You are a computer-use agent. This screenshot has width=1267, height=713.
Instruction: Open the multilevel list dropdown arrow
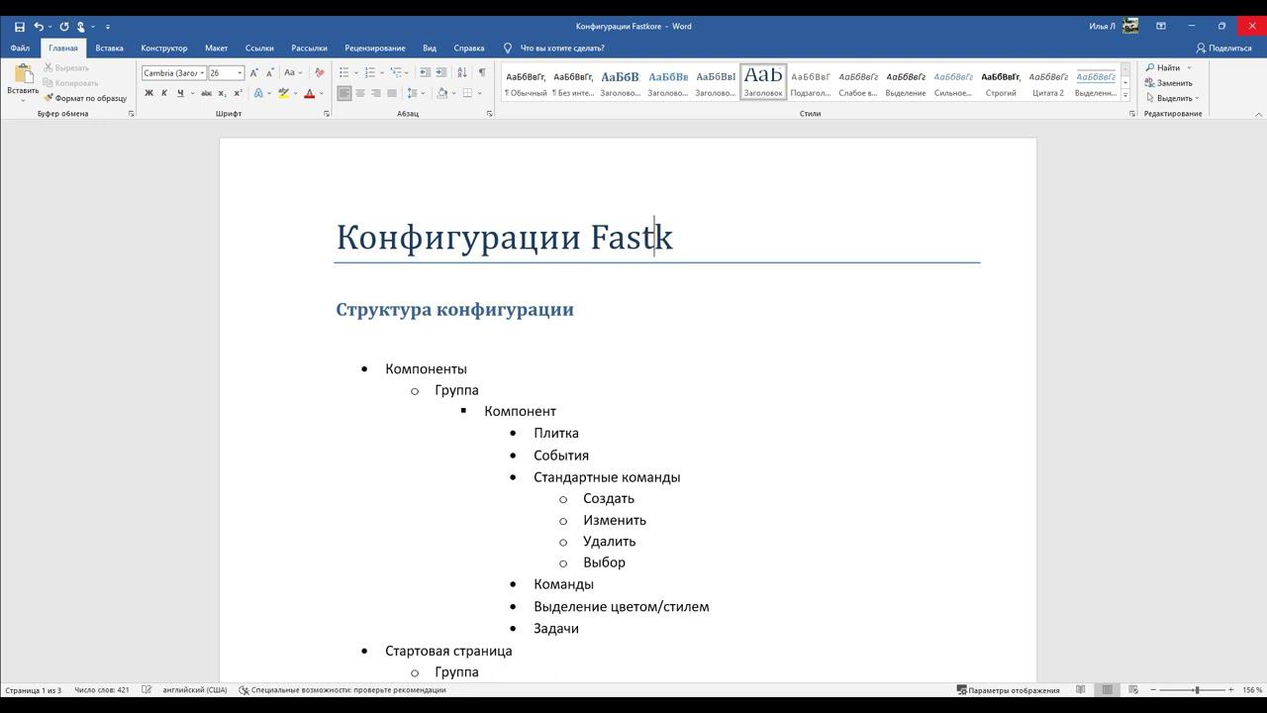[x=407, y=72]
